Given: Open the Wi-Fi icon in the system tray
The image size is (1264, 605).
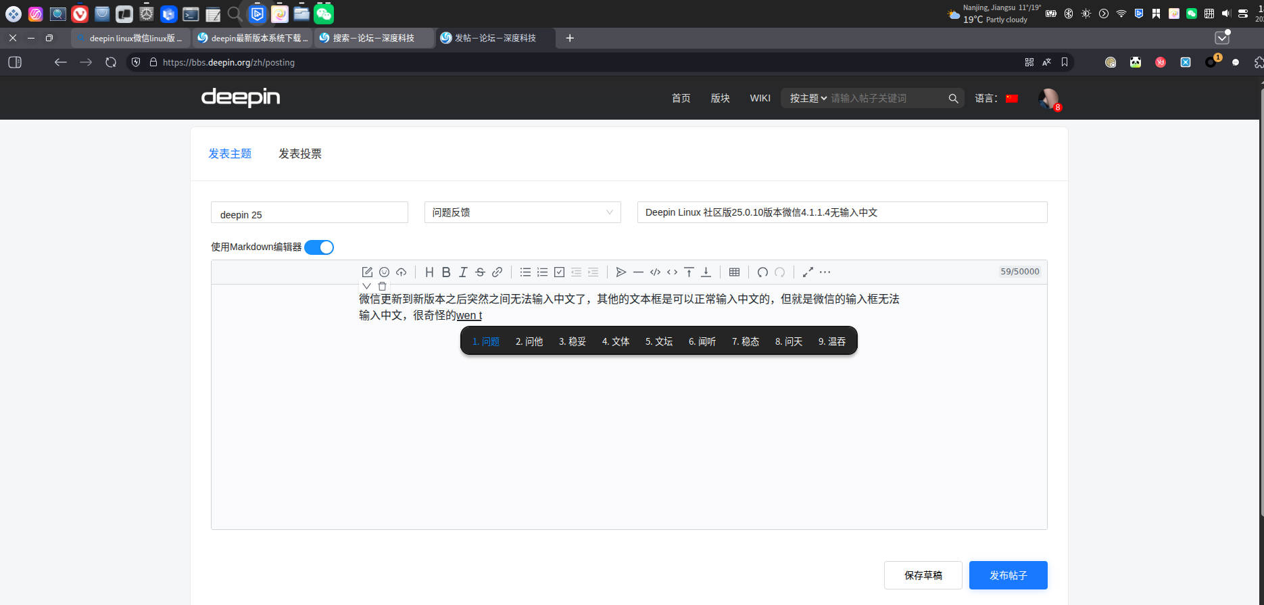Looking at the screenshot, I should point(1121,14).
